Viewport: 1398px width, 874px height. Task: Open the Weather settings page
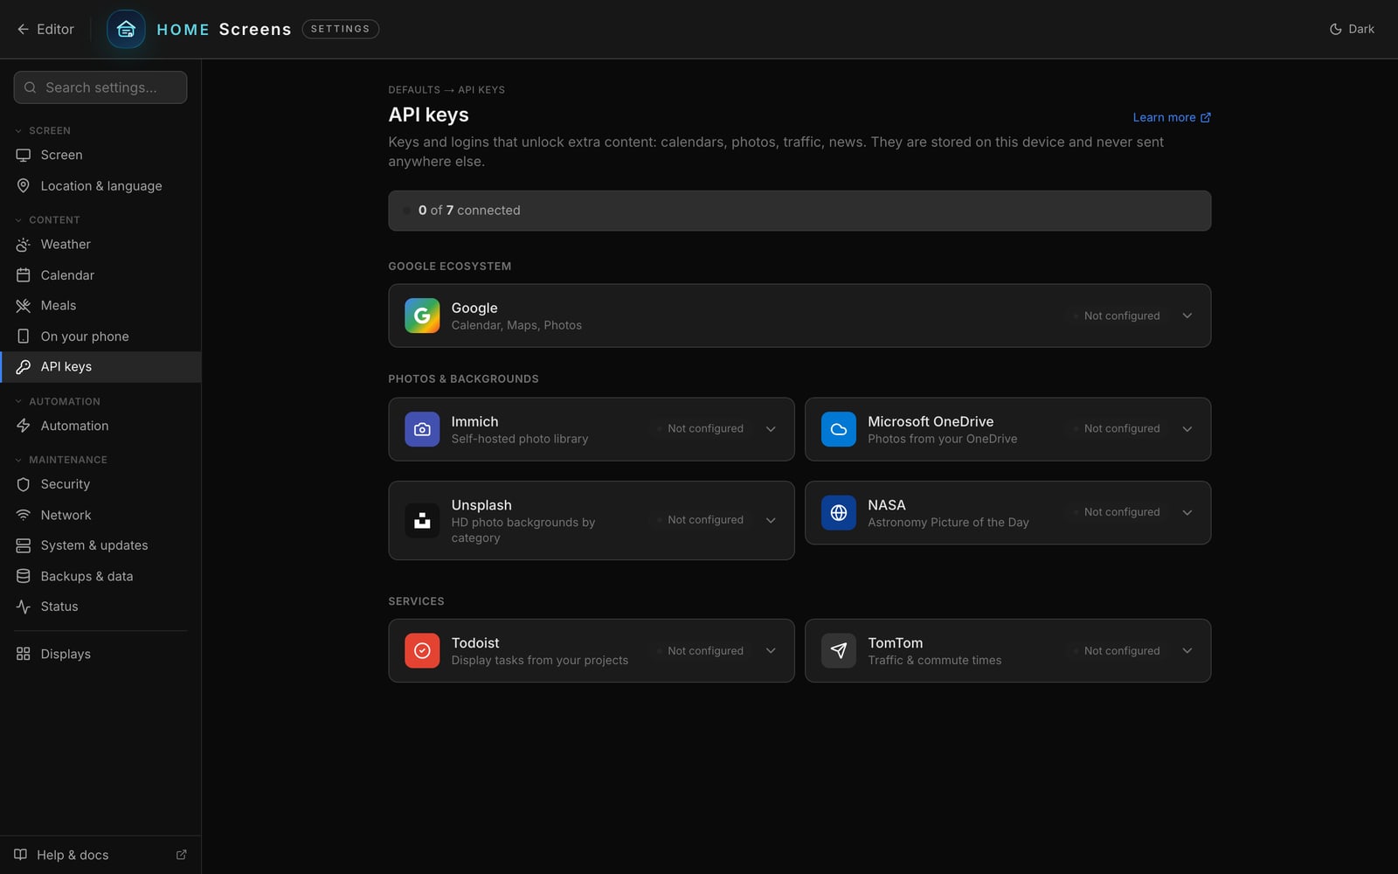coord(100,245)
